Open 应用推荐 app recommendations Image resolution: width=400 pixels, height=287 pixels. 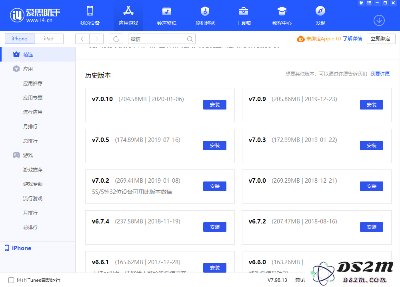pos(33,84)
